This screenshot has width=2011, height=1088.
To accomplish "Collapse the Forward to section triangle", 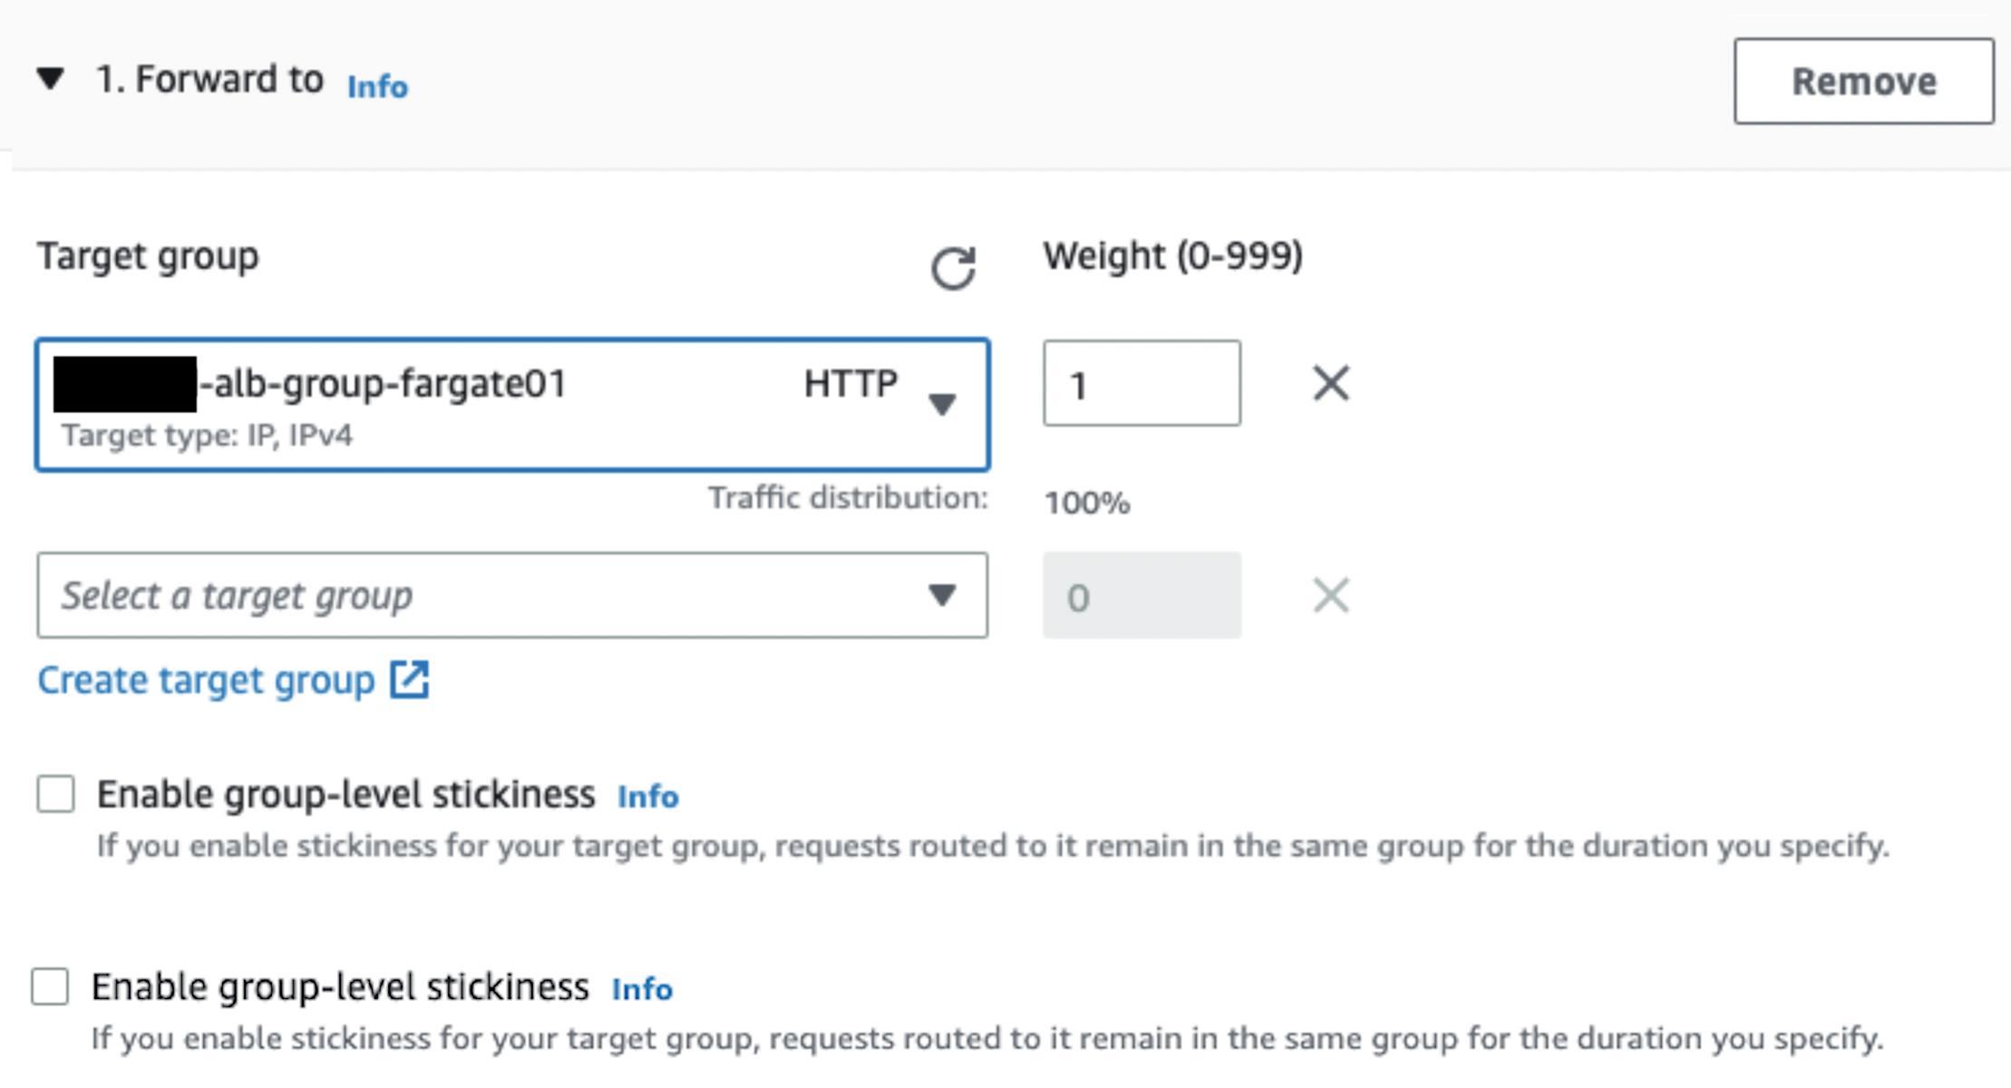I will [x=51, y=79].
